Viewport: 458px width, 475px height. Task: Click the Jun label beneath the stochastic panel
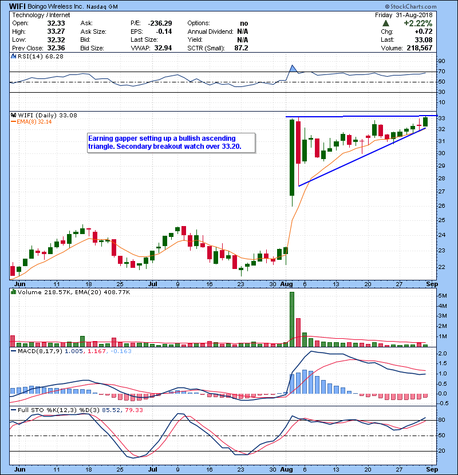click(19, 469)
